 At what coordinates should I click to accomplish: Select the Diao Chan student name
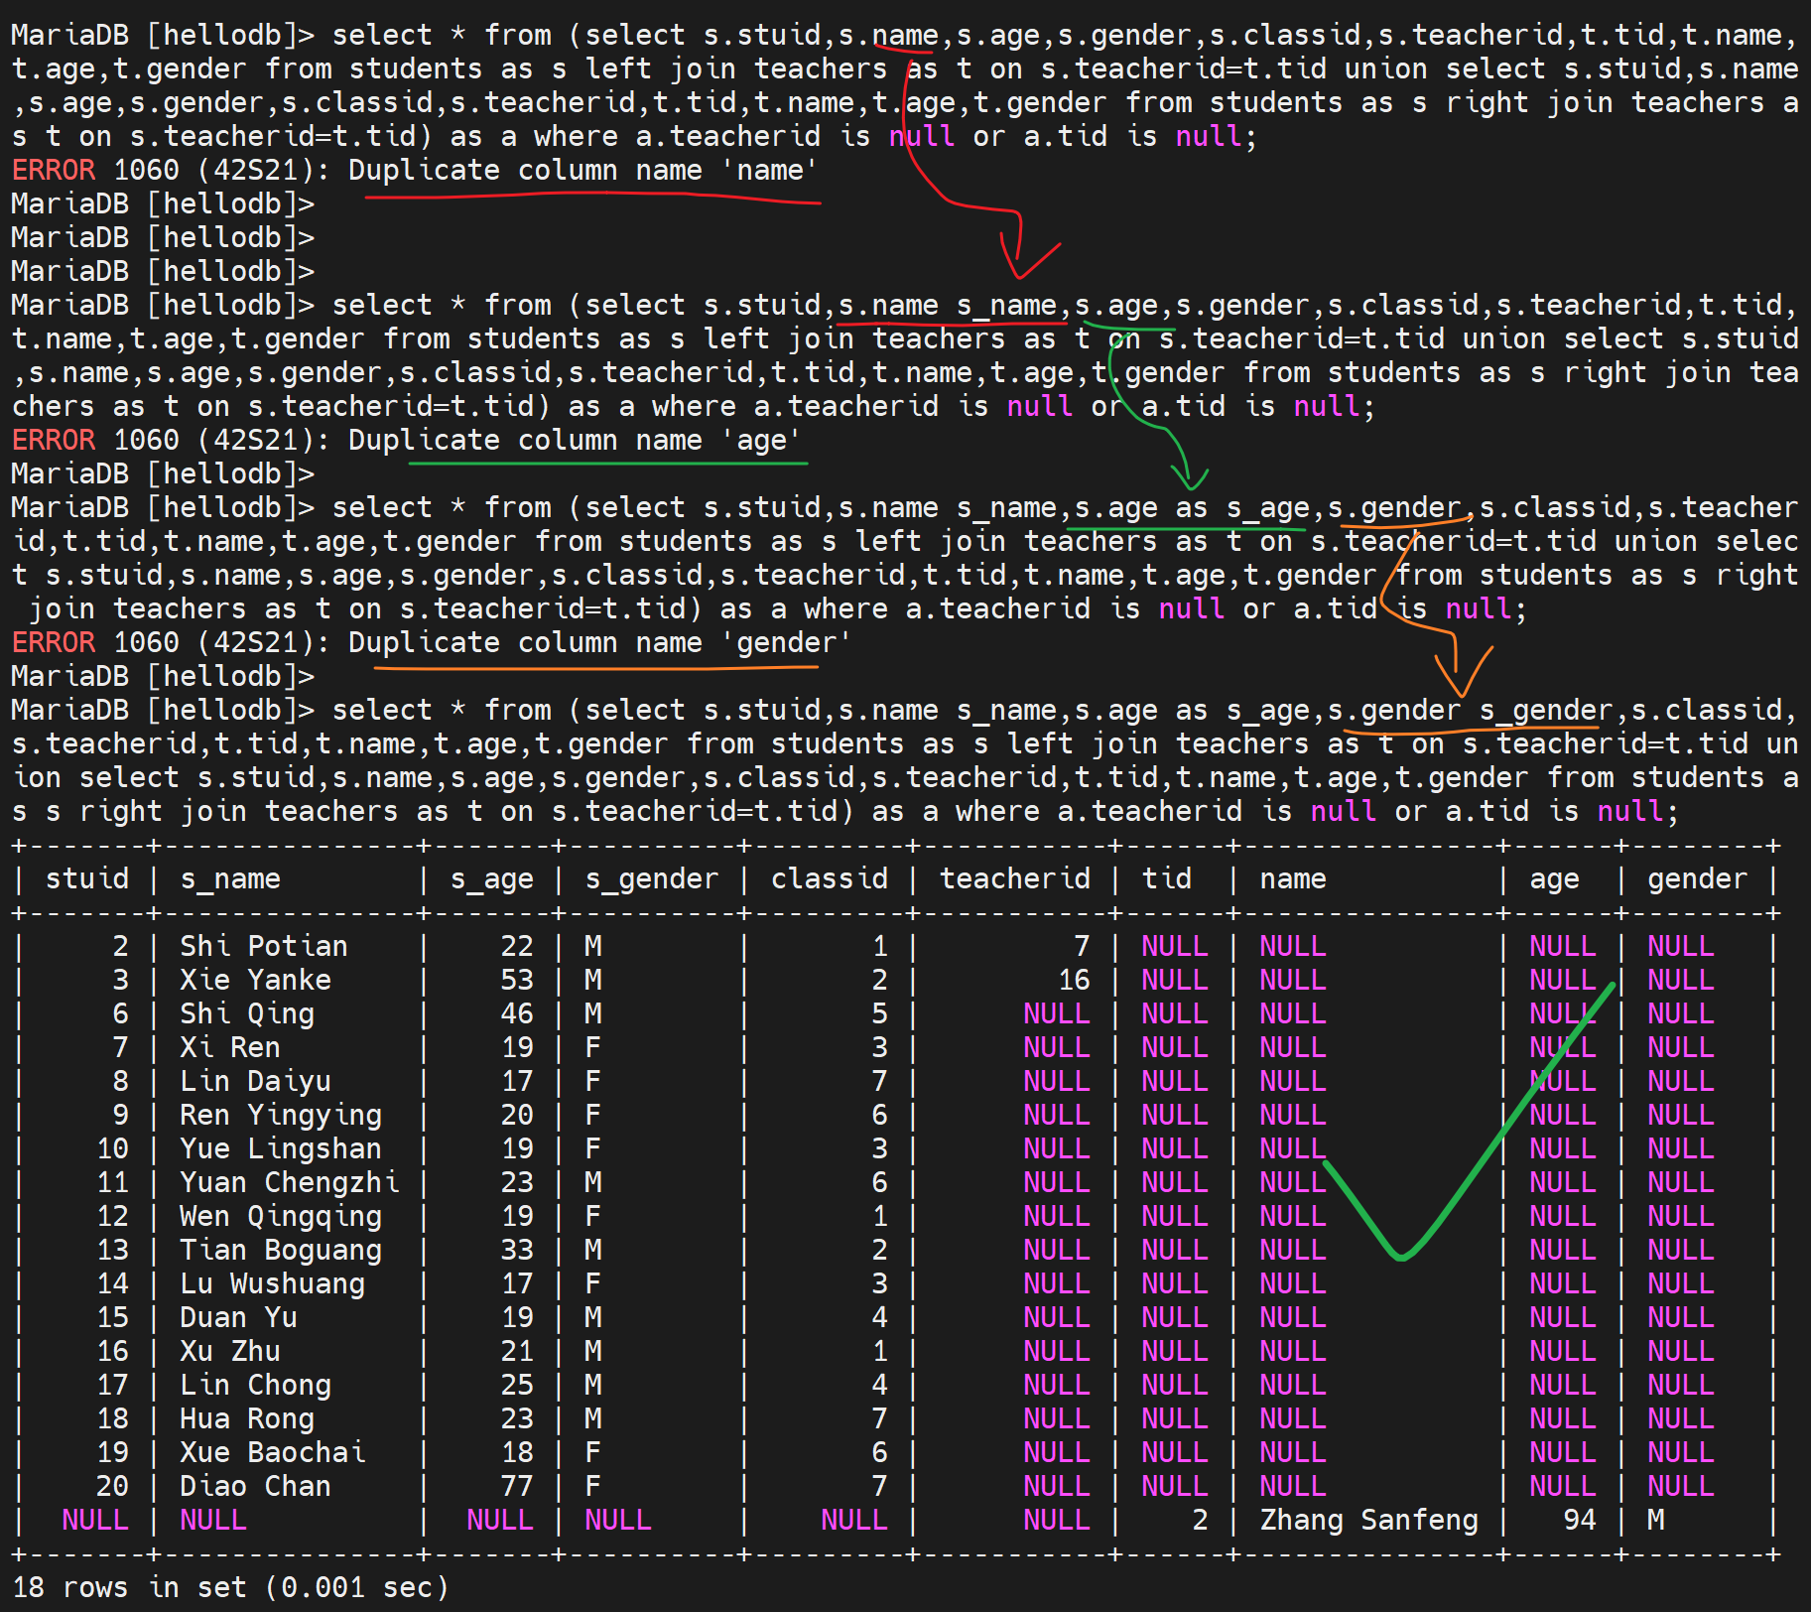[x=255, y=1487]
